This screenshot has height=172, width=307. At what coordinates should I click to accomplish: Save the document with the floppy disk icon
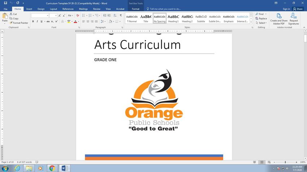[x=5, y=3]
